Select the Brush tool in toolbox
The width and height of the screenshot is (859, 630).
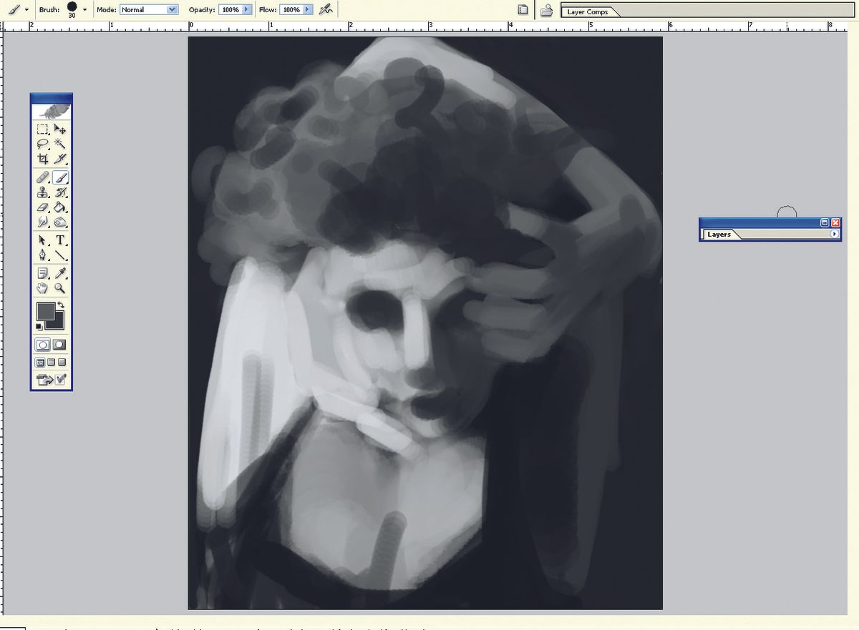point(61,177)
